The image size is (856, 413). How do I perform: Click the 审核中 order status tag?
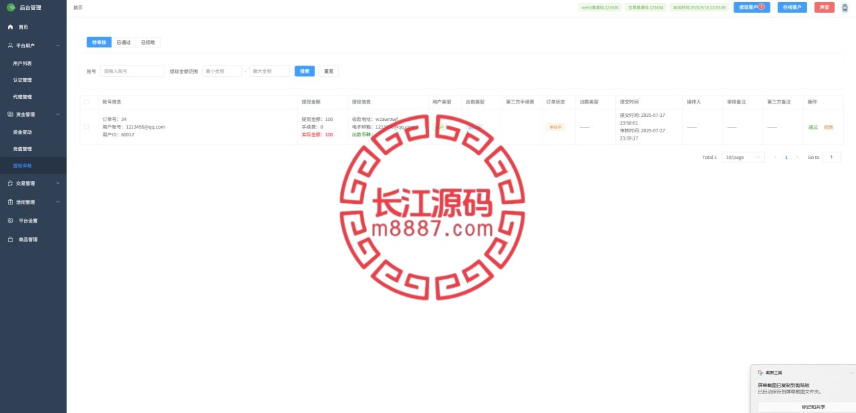pyautogui.click(x=555, y=127)
